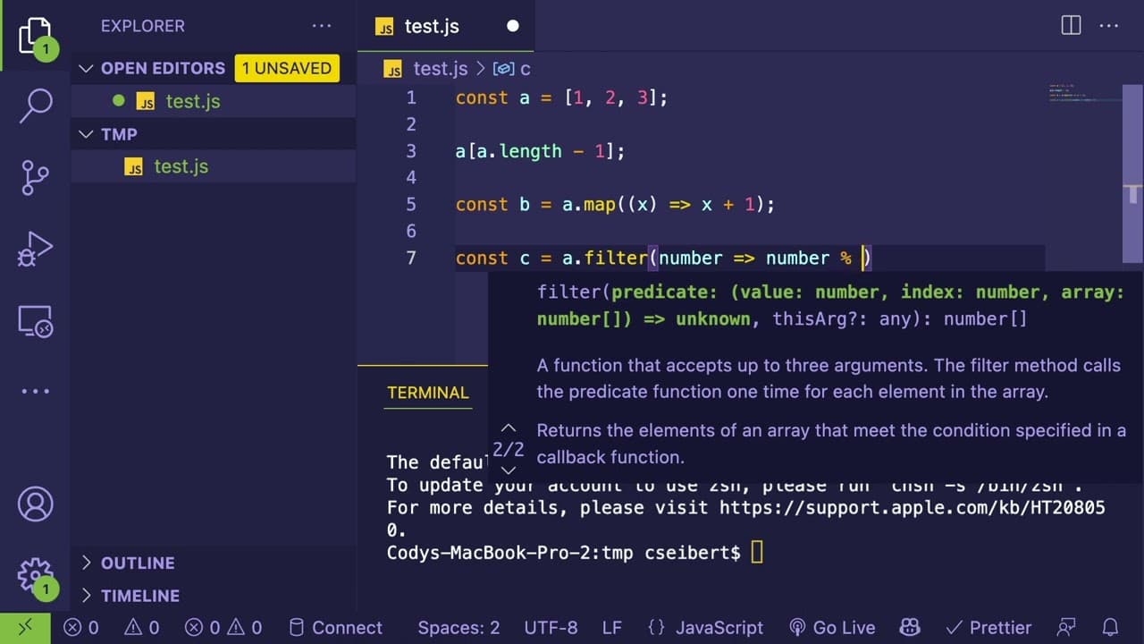Show next signature overload arrow
The height and width of the screenshot is (644, 1144).
(x=509, y=470)
